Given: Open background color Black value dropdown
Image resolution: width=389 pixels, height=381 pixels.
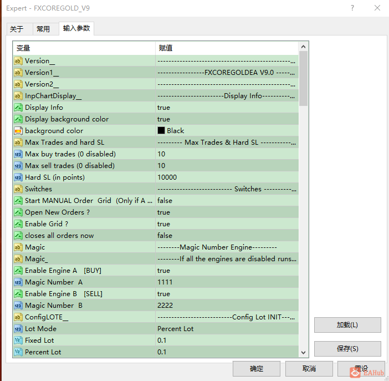Looking at the screenshot, I should pyautogui.click(x=227, y=131).
